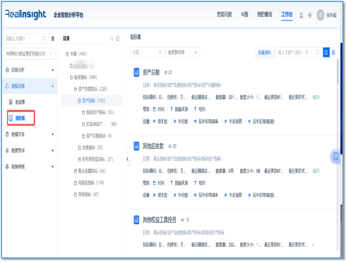Screen dimensions: 347x262
Task: Select the 资产负债指标 (225) folder
Action: (x=91, y=89)
